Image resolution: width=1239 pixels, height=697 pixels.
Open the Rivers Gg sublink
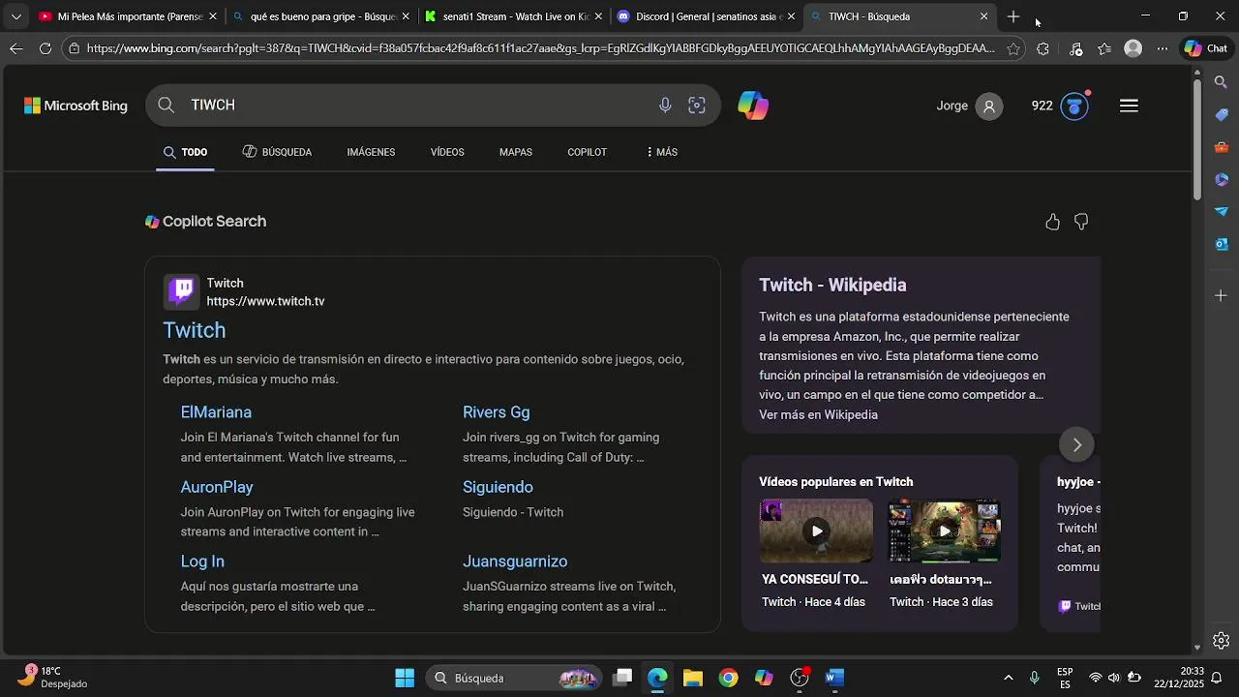(x=496, y=412)
